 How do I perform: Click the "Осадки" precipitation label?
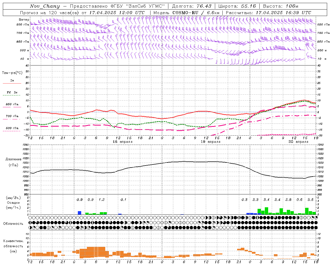click(13, 203)
